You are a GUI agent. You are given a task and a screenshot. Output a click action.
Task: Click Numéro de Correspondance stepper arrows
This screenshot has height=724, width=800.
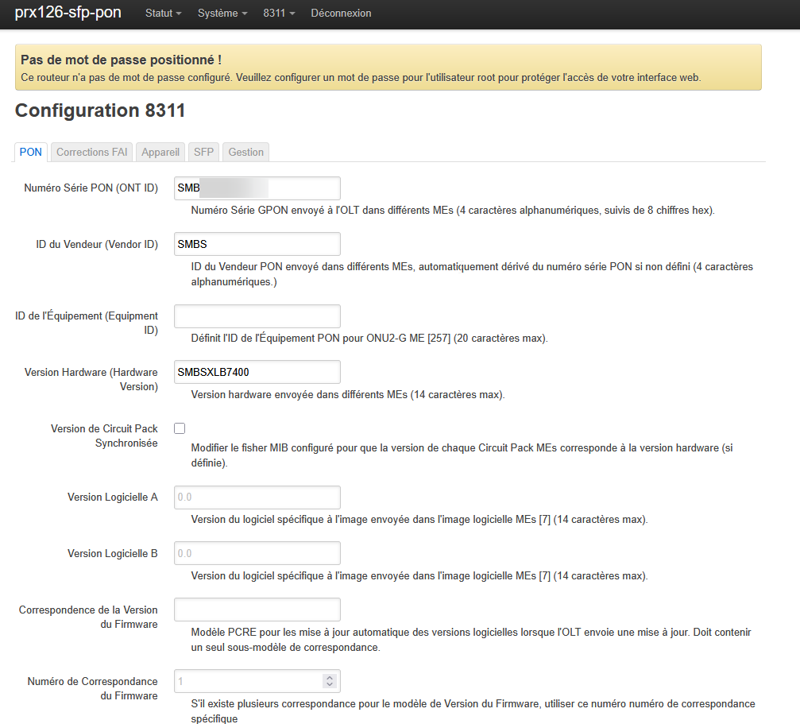(330, 681)
